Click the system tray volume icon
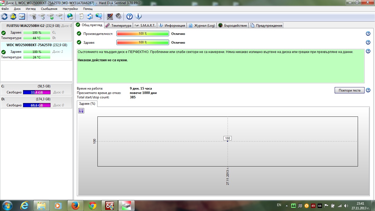The height and width of the screenshot is (211, 375). [x=346, y=206]
